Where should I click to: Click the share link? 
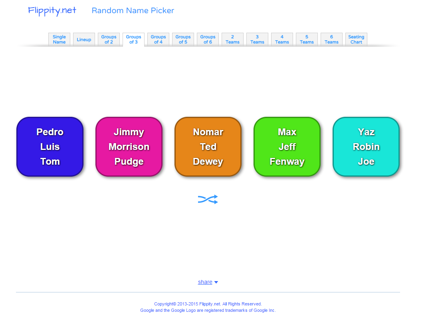point(204,282)
